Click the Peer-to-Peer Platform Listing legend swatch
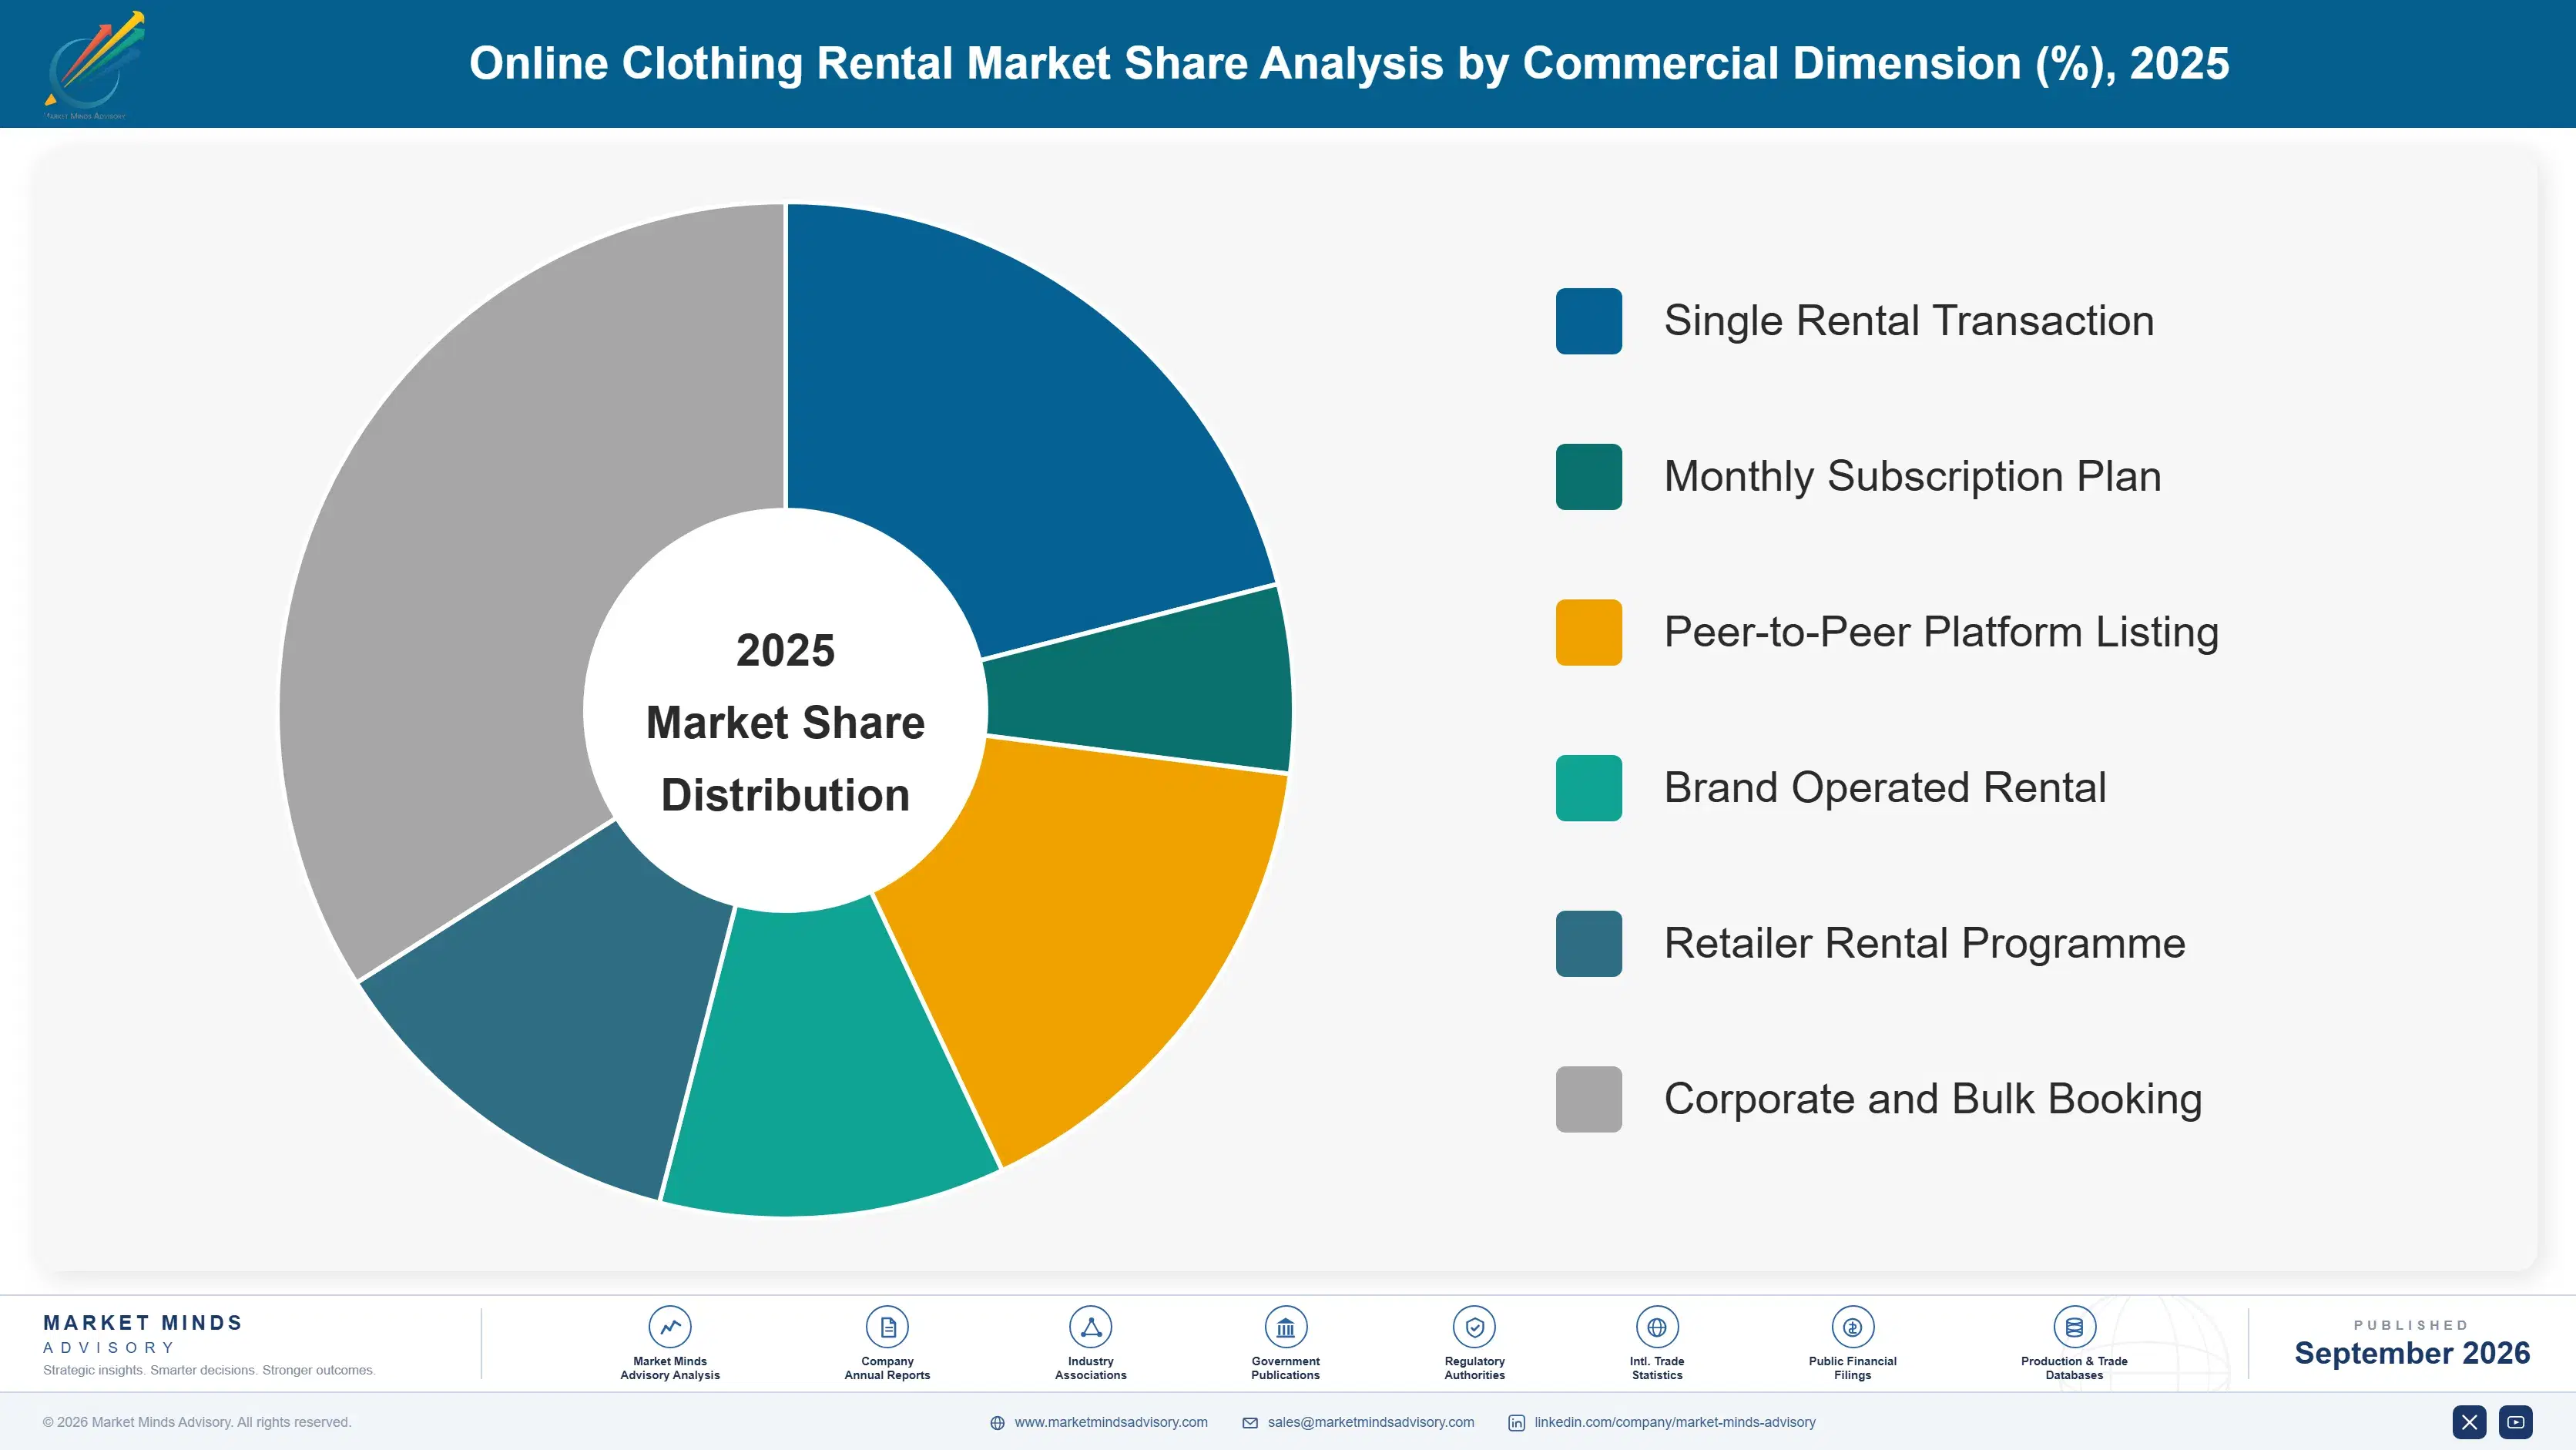This screenshot has height=1450, width=2576. (x=1588, y=632)
